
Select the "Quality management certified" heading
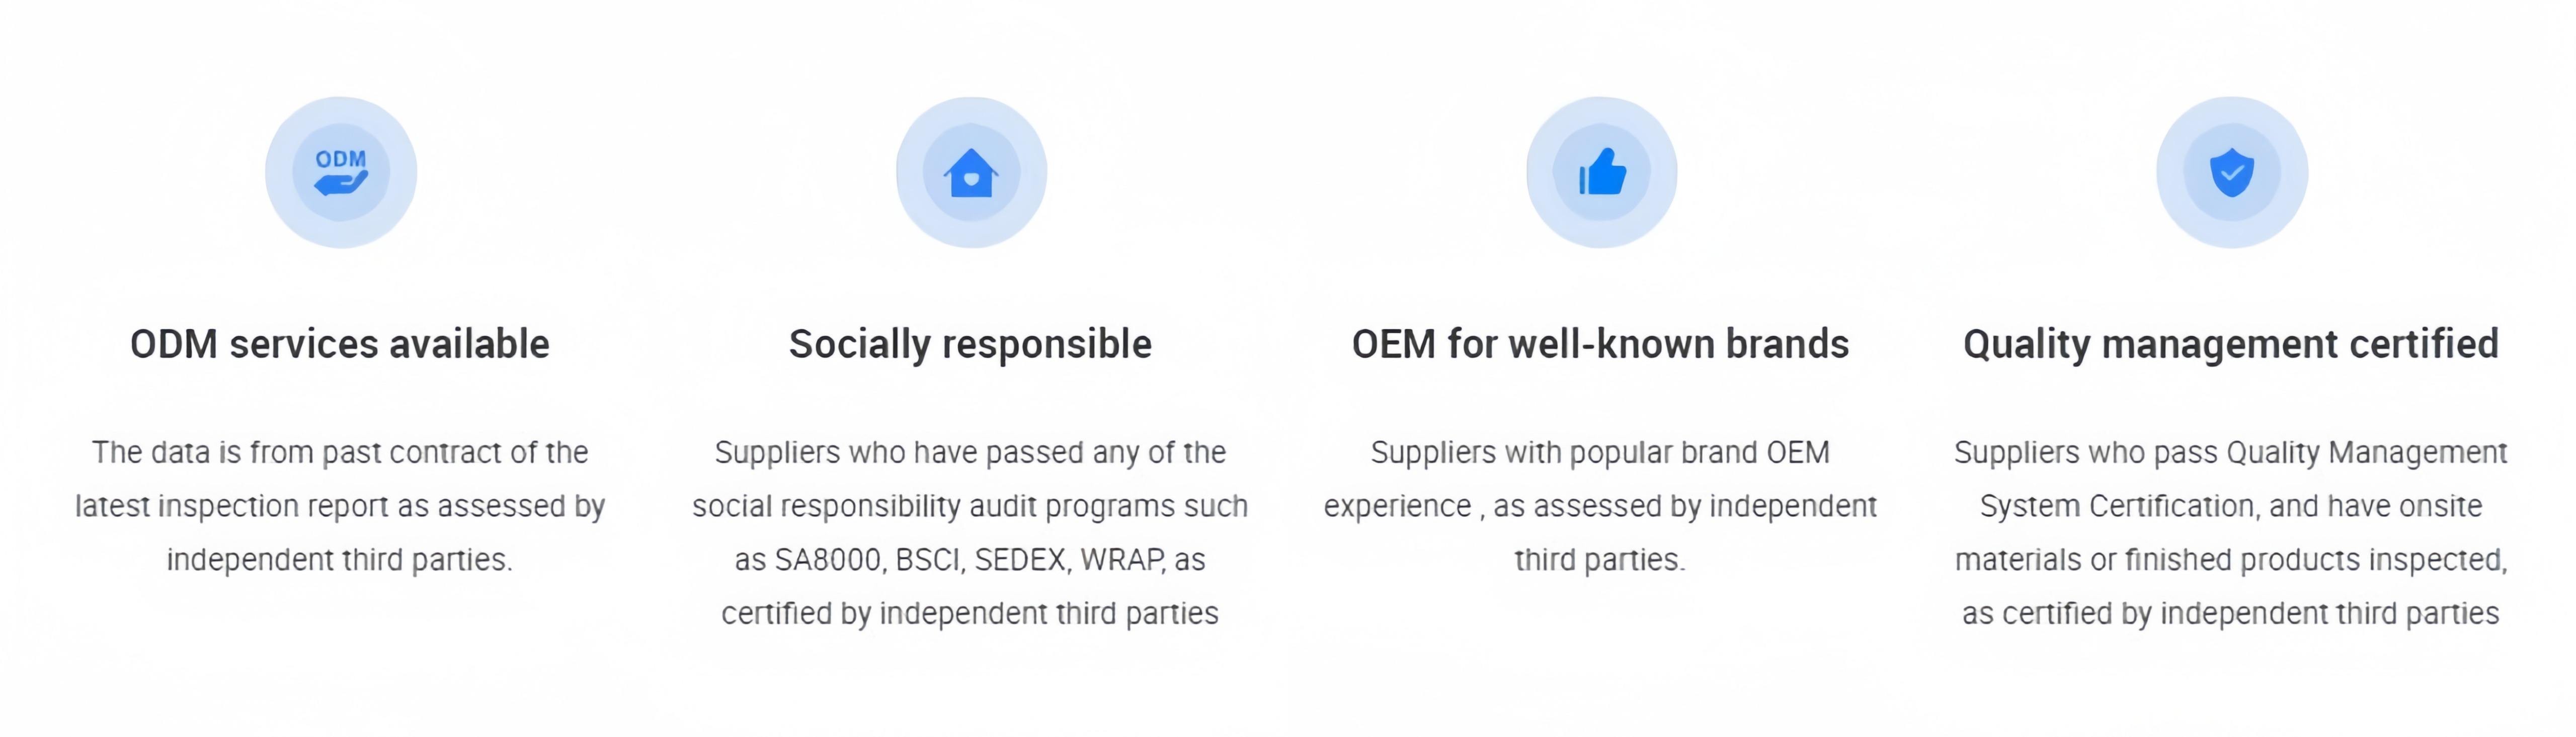pos(2231,344)
